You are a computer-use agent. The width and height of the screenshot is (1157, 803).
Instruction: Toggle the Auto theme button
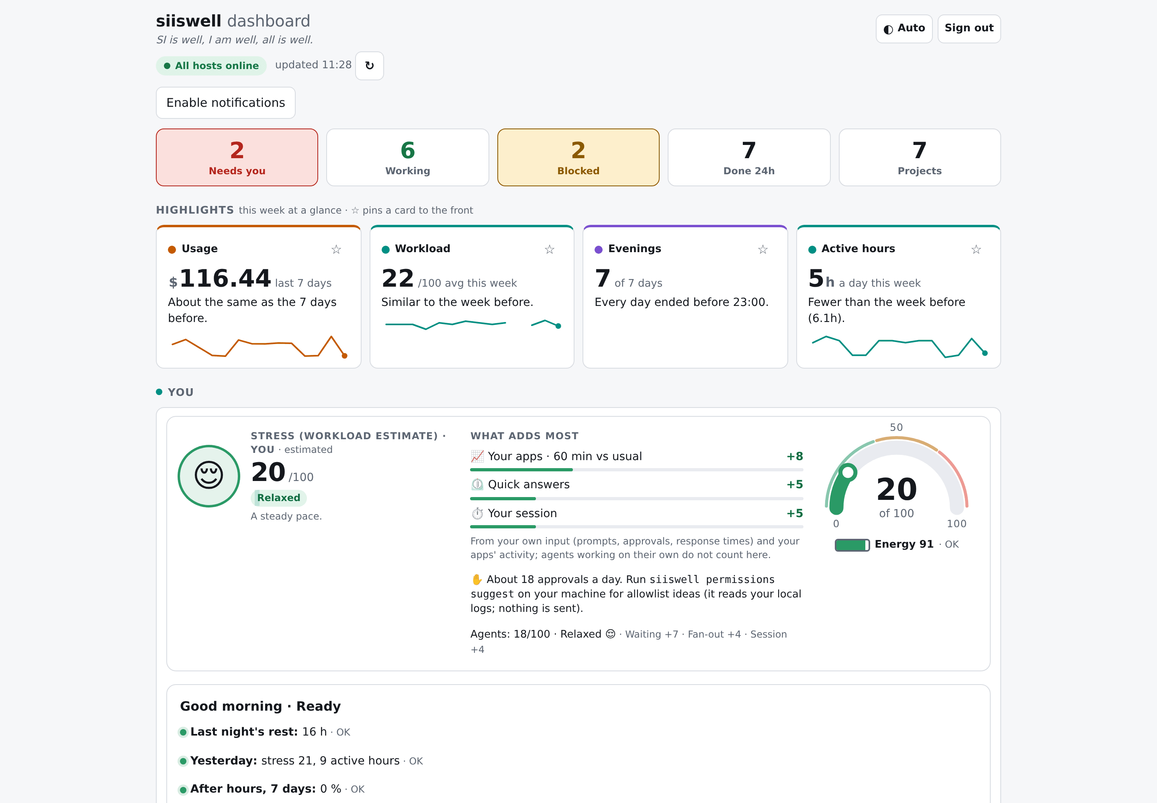(x=904, y=29)
